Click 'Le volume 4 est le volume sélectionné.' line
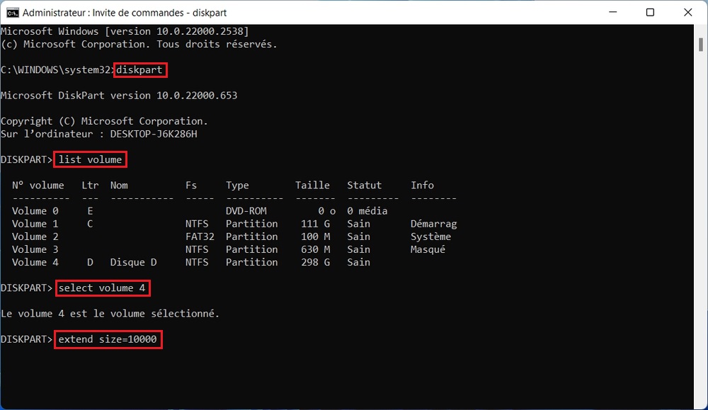This screenshot has width=708, height=410. click(110, 314)
